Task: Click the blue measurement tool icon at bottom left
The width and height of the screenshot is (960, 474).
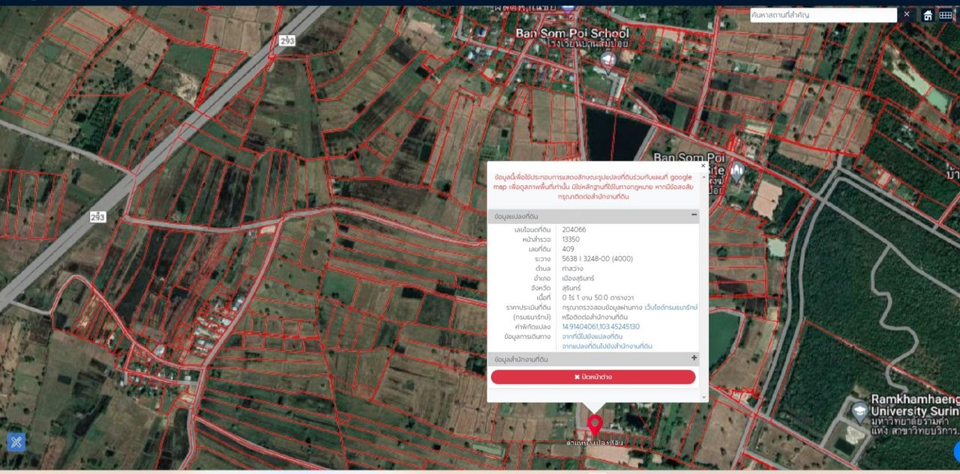Action: click(16, 442)
